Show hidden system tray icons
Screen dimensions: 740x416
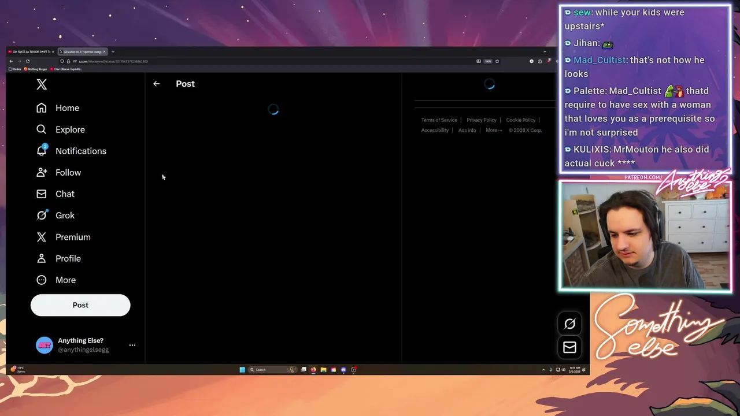[543, 370]
